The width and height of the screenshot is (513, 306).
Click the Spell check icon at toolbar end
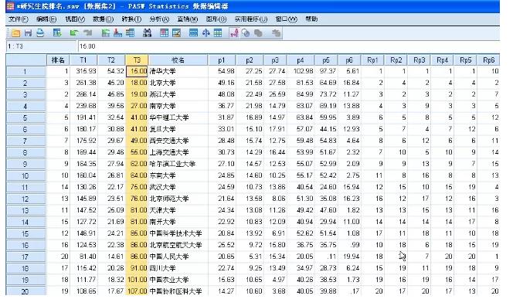277,33
